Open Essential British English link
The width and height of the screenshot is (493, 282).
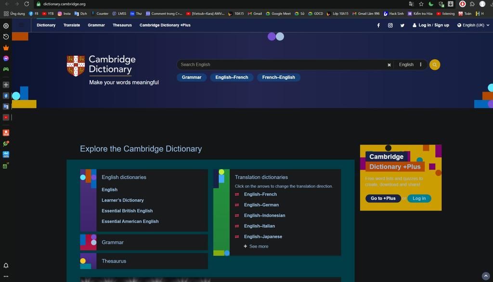[x=127, y=211]
